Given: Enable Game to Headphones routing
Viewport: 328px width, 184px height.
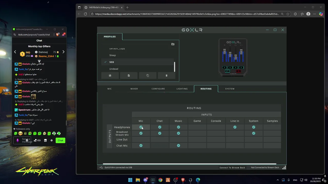Looking at the screenshot, I should tap(197, 127).
